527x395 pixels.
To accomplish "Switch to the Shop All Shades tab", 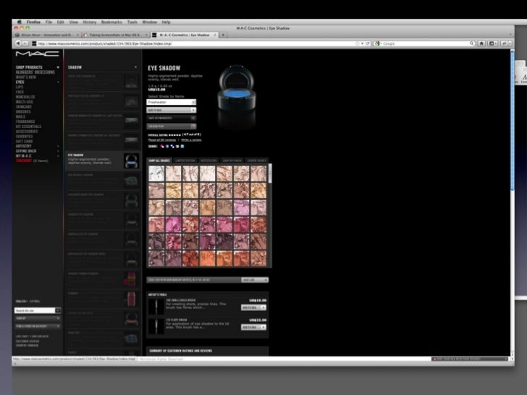I will click(159, 161).
